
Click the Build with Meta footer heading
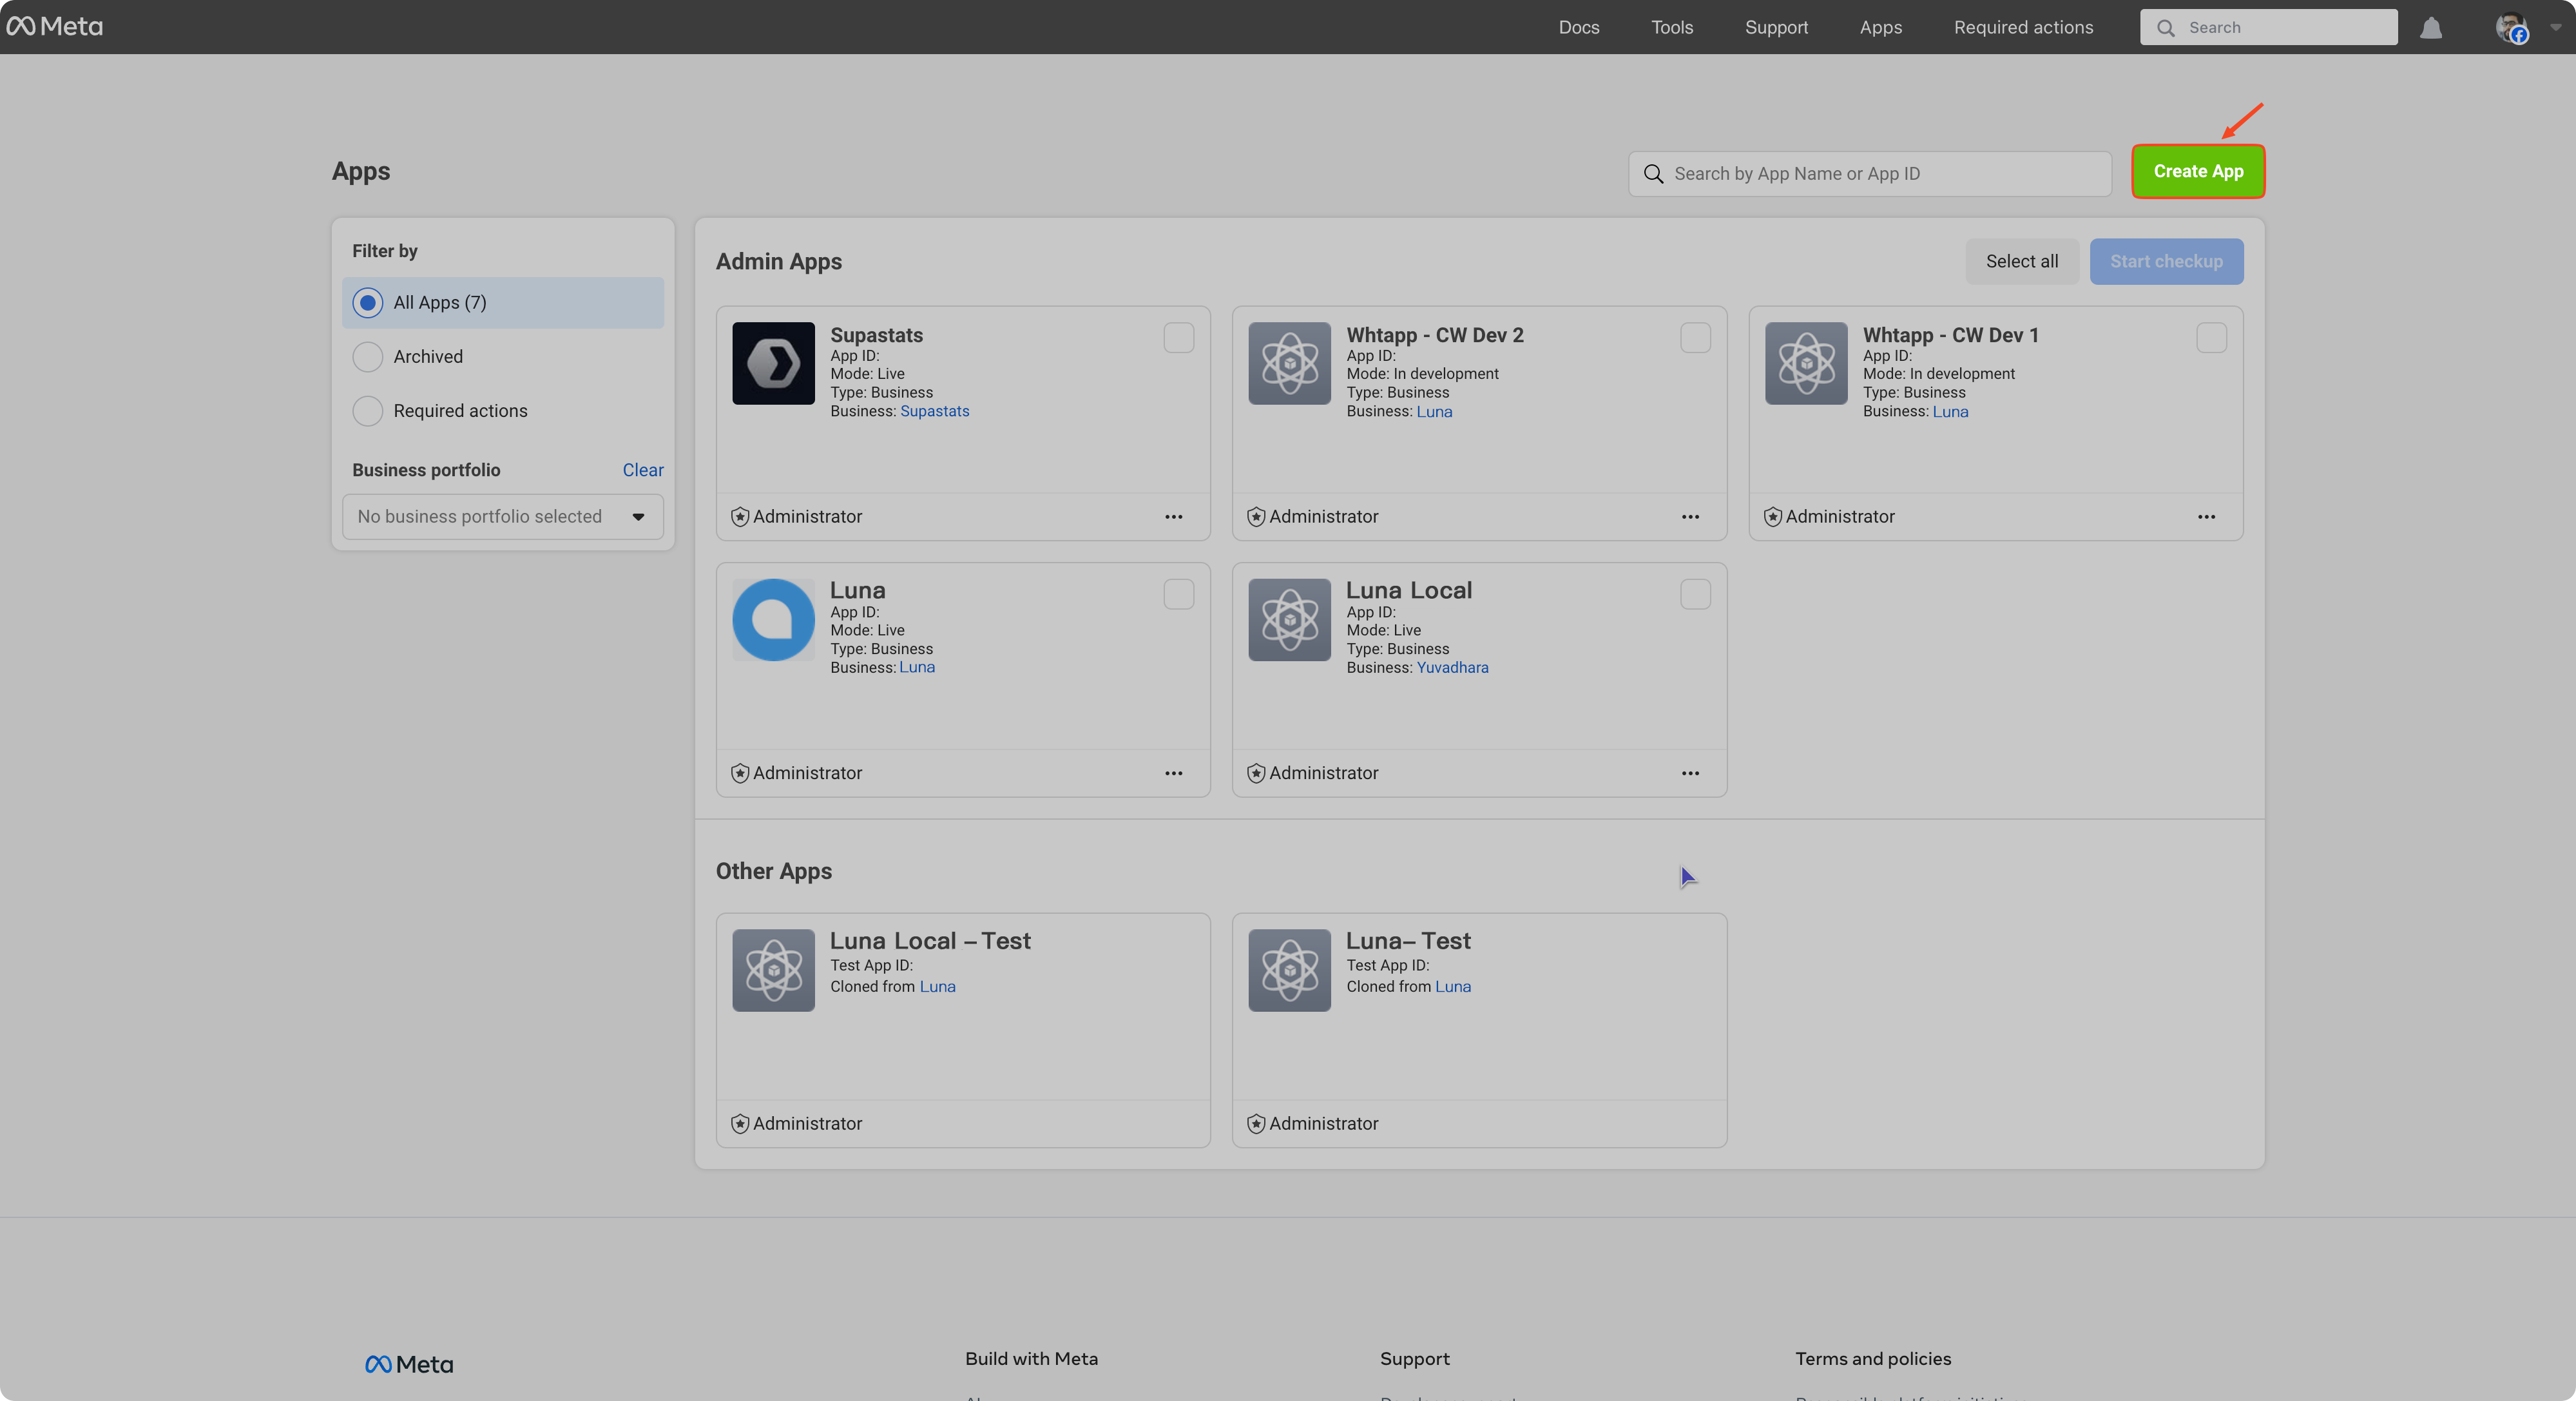tap(1031, 1359)
